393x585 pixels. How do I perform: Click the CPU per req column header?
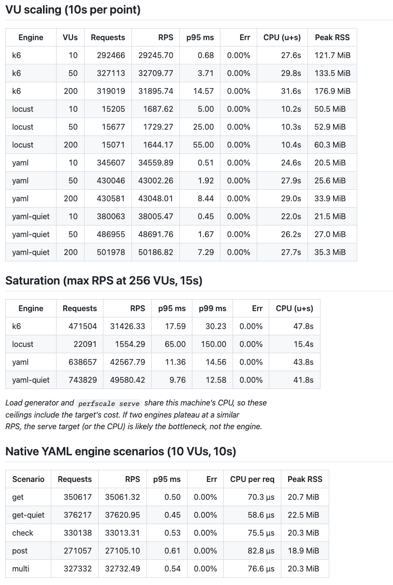[252, 479]
